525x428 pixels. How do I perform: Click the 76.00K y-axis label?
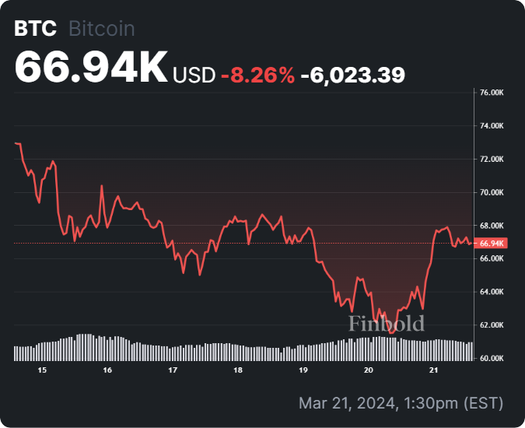(x=493, y=93)
